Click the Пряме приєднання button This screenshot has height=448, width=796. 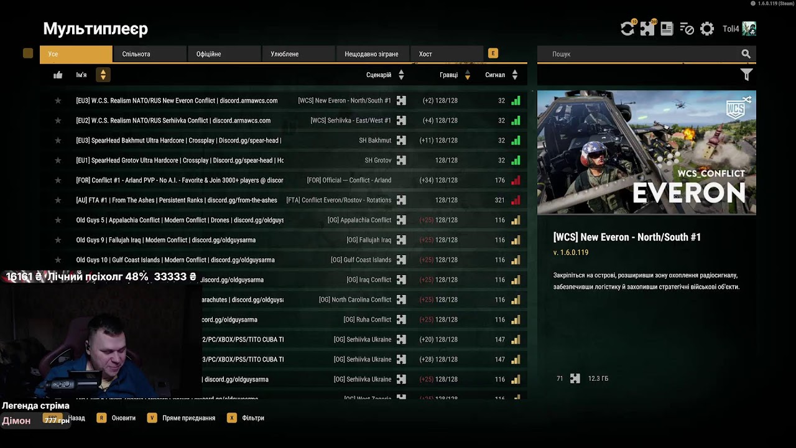(x=181, y=418)
